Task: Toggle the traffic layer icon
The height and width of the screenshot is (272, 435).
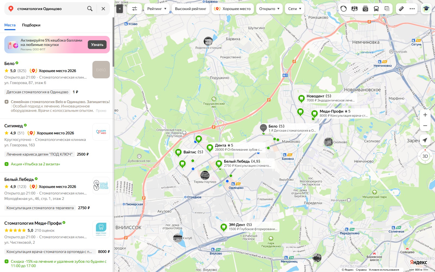Action: click(344, 9)
